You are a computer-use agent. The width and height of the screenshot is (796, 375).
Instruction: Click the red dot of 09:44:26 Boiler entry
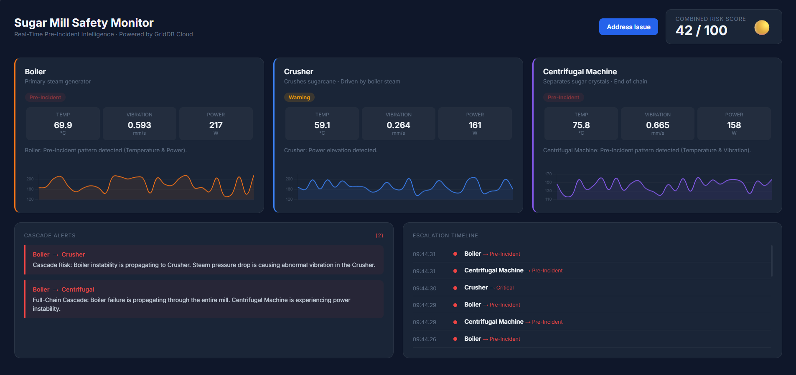455,339
